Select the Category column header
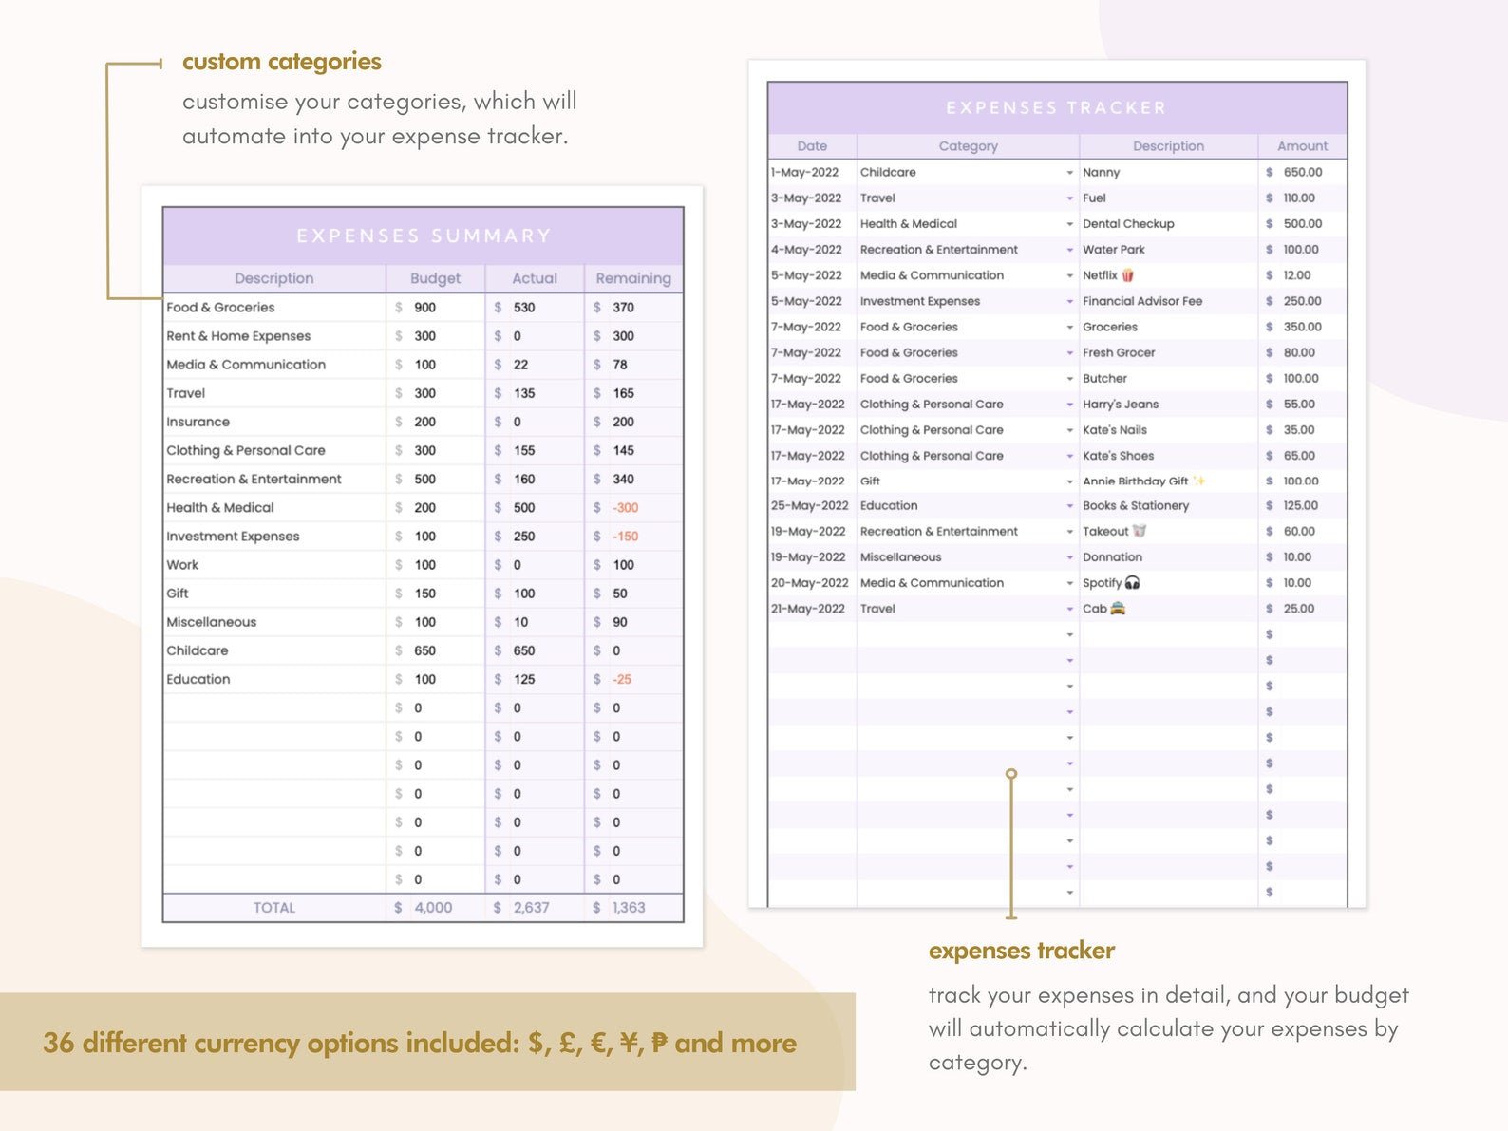This screenshot has height=1131, width=1508. [x=968, y=146]
